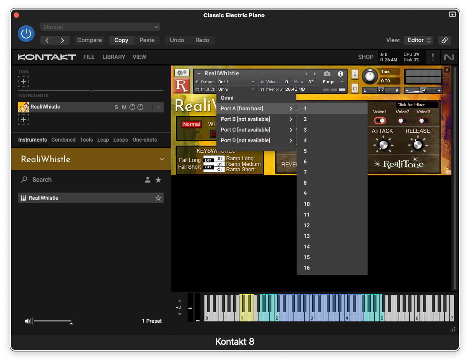Expand Port C [not available] submenu
The image size is (470, 363).
[256, 130]
